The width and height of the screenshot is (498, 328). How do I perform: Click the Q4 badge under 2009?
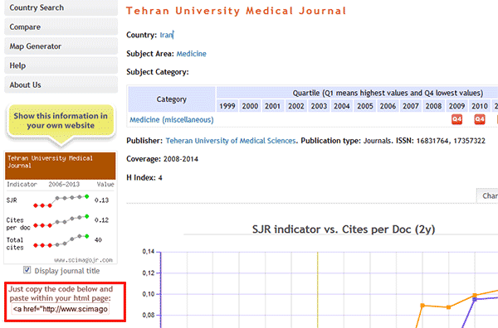tap(456, 119)
